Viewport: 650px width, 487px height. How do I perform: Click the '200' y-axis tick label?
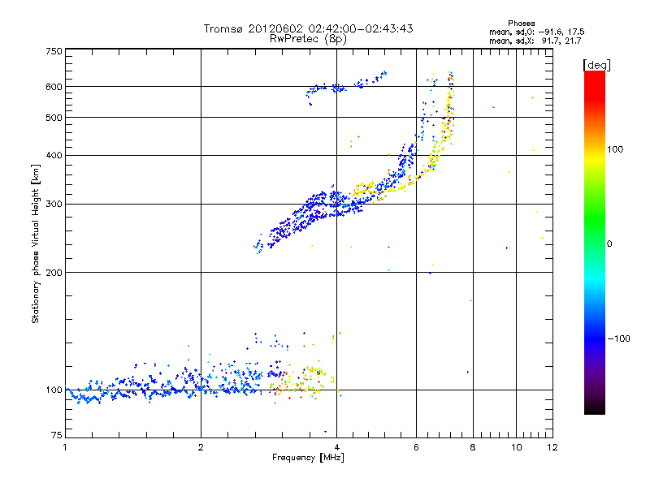(x=54, y=273)
